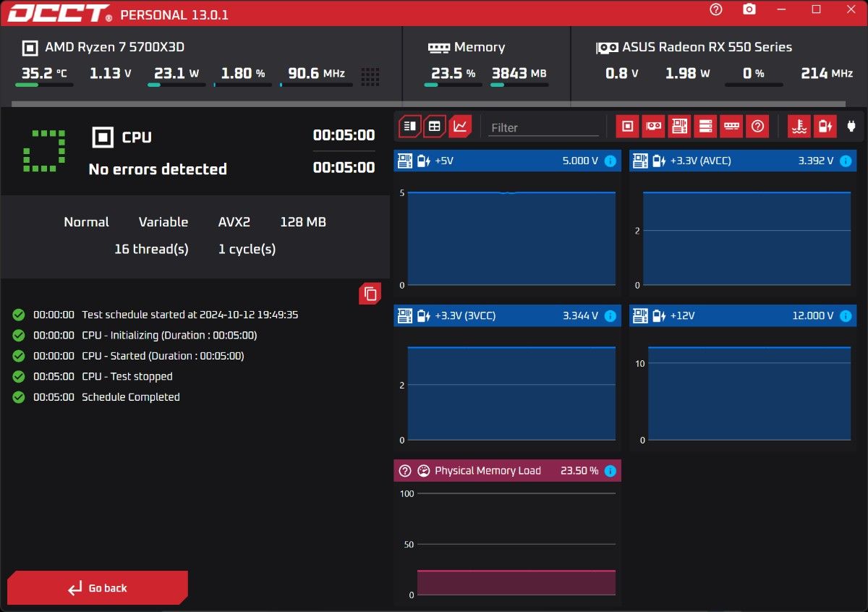The image size is (868, 612).
Task: Click the 'No errors detected' status text
Action: pos(158,169)
